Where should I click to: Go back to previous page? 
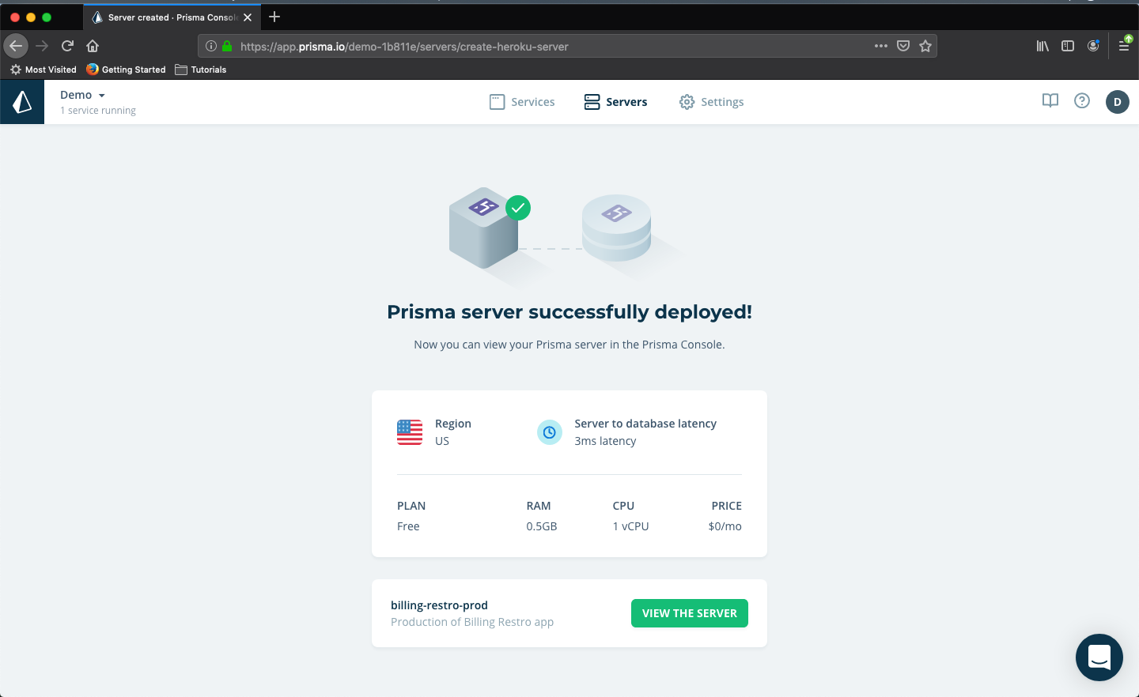[16, 46]
